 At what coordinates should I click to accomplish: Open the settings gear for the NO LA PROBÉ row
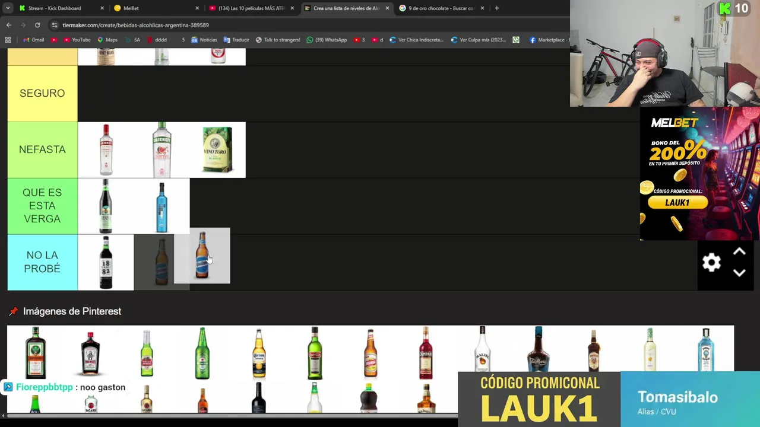pos(711,262)
